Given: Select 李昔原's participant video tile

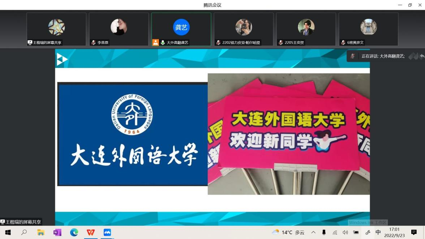Looking at the screenshot, I should tap(119, 29).
